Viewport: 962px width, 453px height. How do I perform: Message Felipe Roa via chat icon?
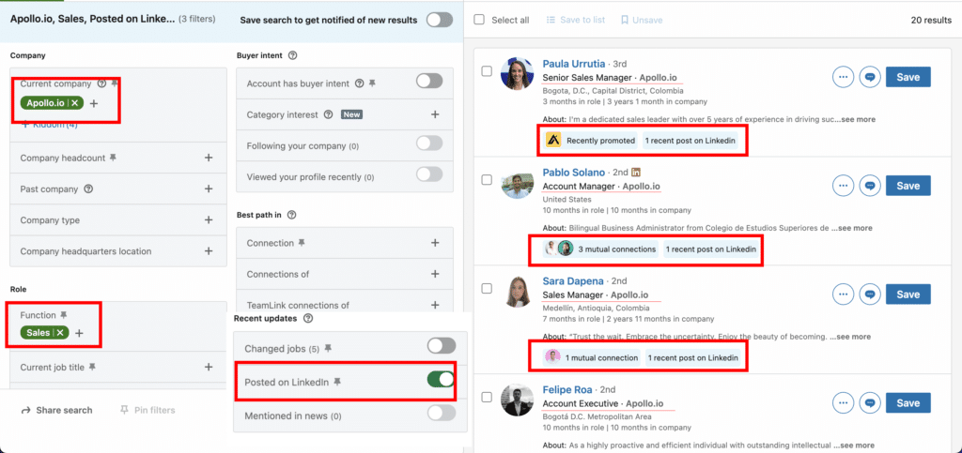(870, 402)
